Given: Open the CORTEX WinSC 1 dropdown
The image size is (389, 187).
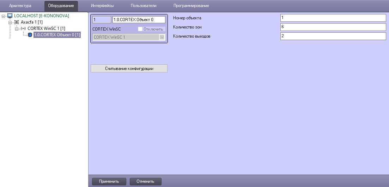Looking at the screenshot, I should pos(162,37).
